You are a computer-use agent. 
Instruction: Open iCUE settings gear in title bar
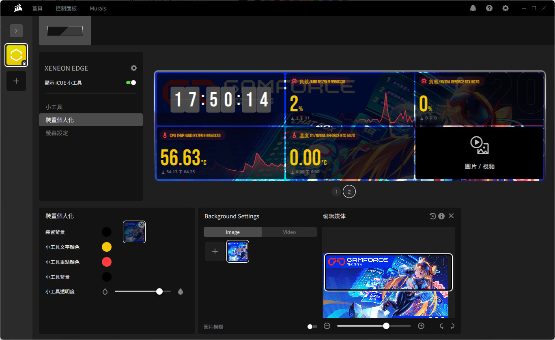tap(506, 8)
